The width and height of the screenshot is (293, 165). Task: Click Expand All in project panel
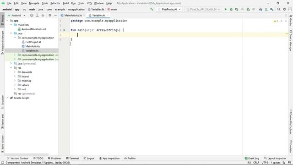point(37,15)
